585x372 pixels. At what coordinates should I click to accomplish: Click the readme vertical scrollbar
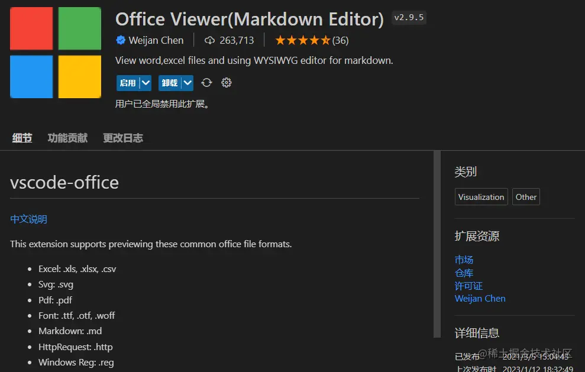437,244
